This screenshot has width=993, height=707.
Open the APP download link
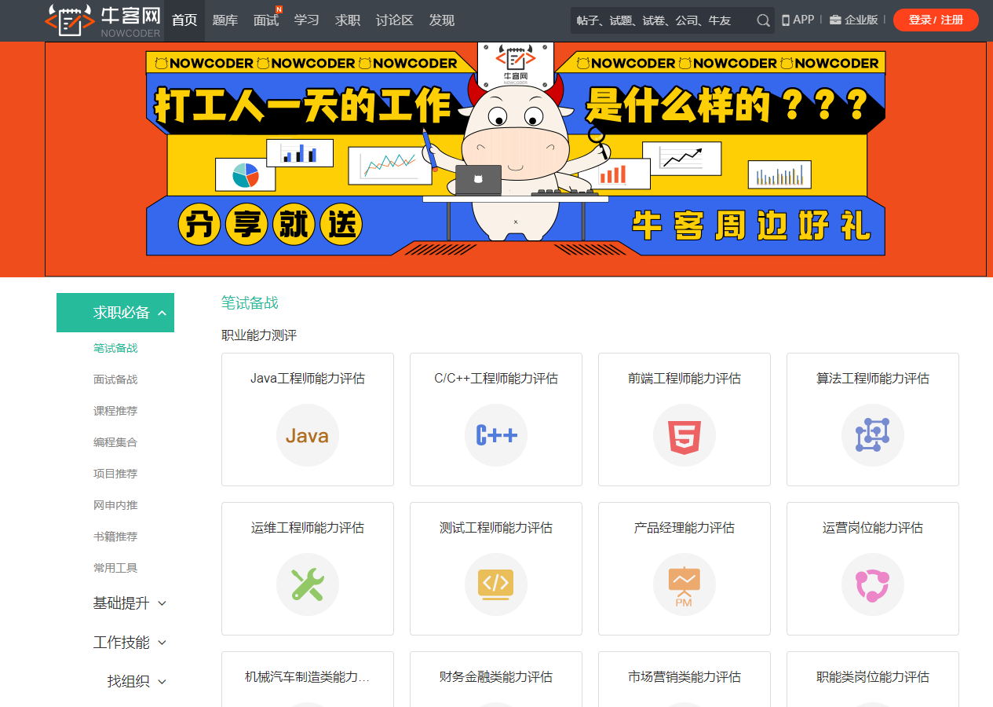tap(798, 20)
